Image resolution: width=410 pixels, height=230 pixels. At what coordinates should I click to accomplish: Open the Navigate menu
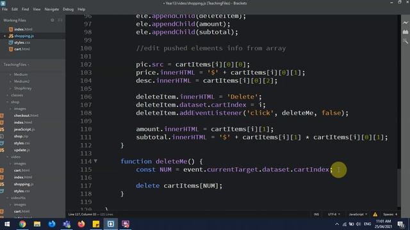(x=51, y=9)
